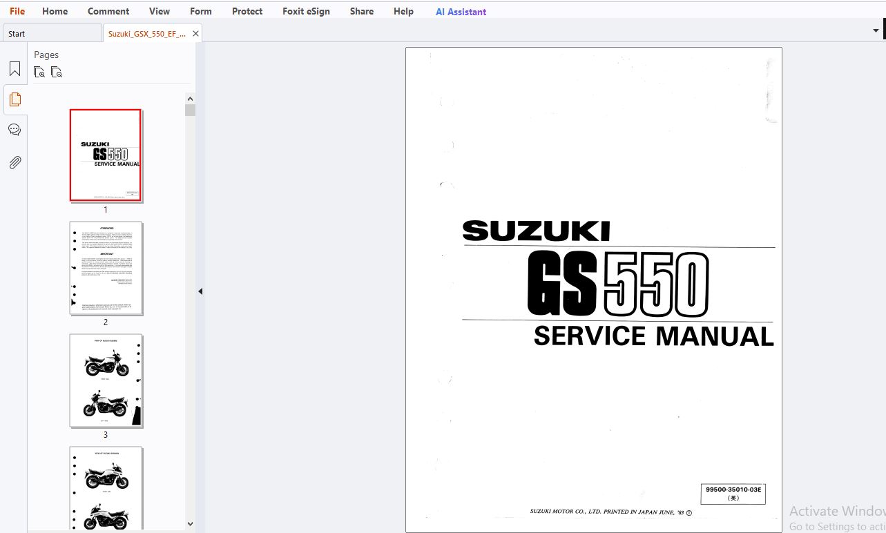This screenshot has width=886, height=533.
Task: Open the Comment ribbon tab
Action: point(108,11)
